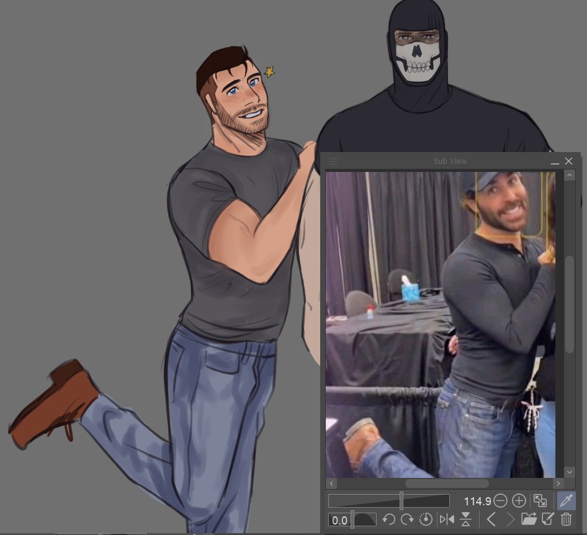This screenshot has height=535, width=587.
Task: Clear the image with the trash icon
Action: (x=567, y=519)
